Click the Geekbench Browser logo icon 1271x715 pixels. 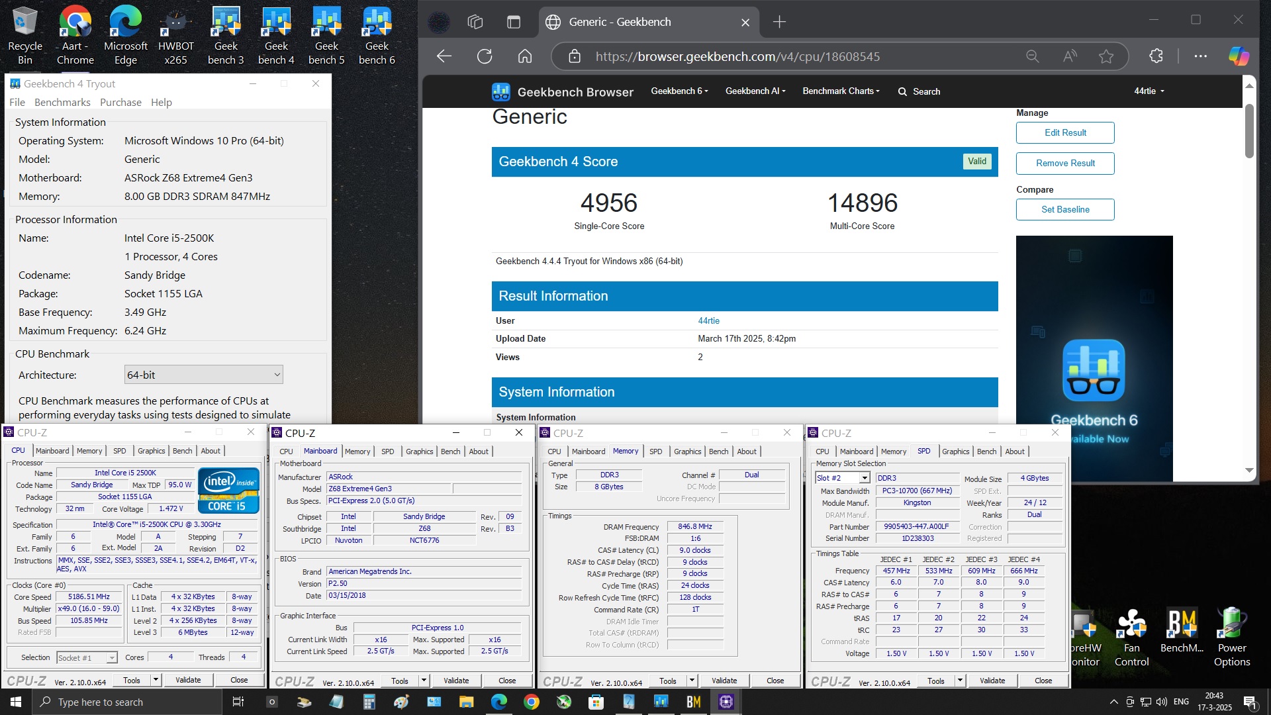[x=501, y=92]
